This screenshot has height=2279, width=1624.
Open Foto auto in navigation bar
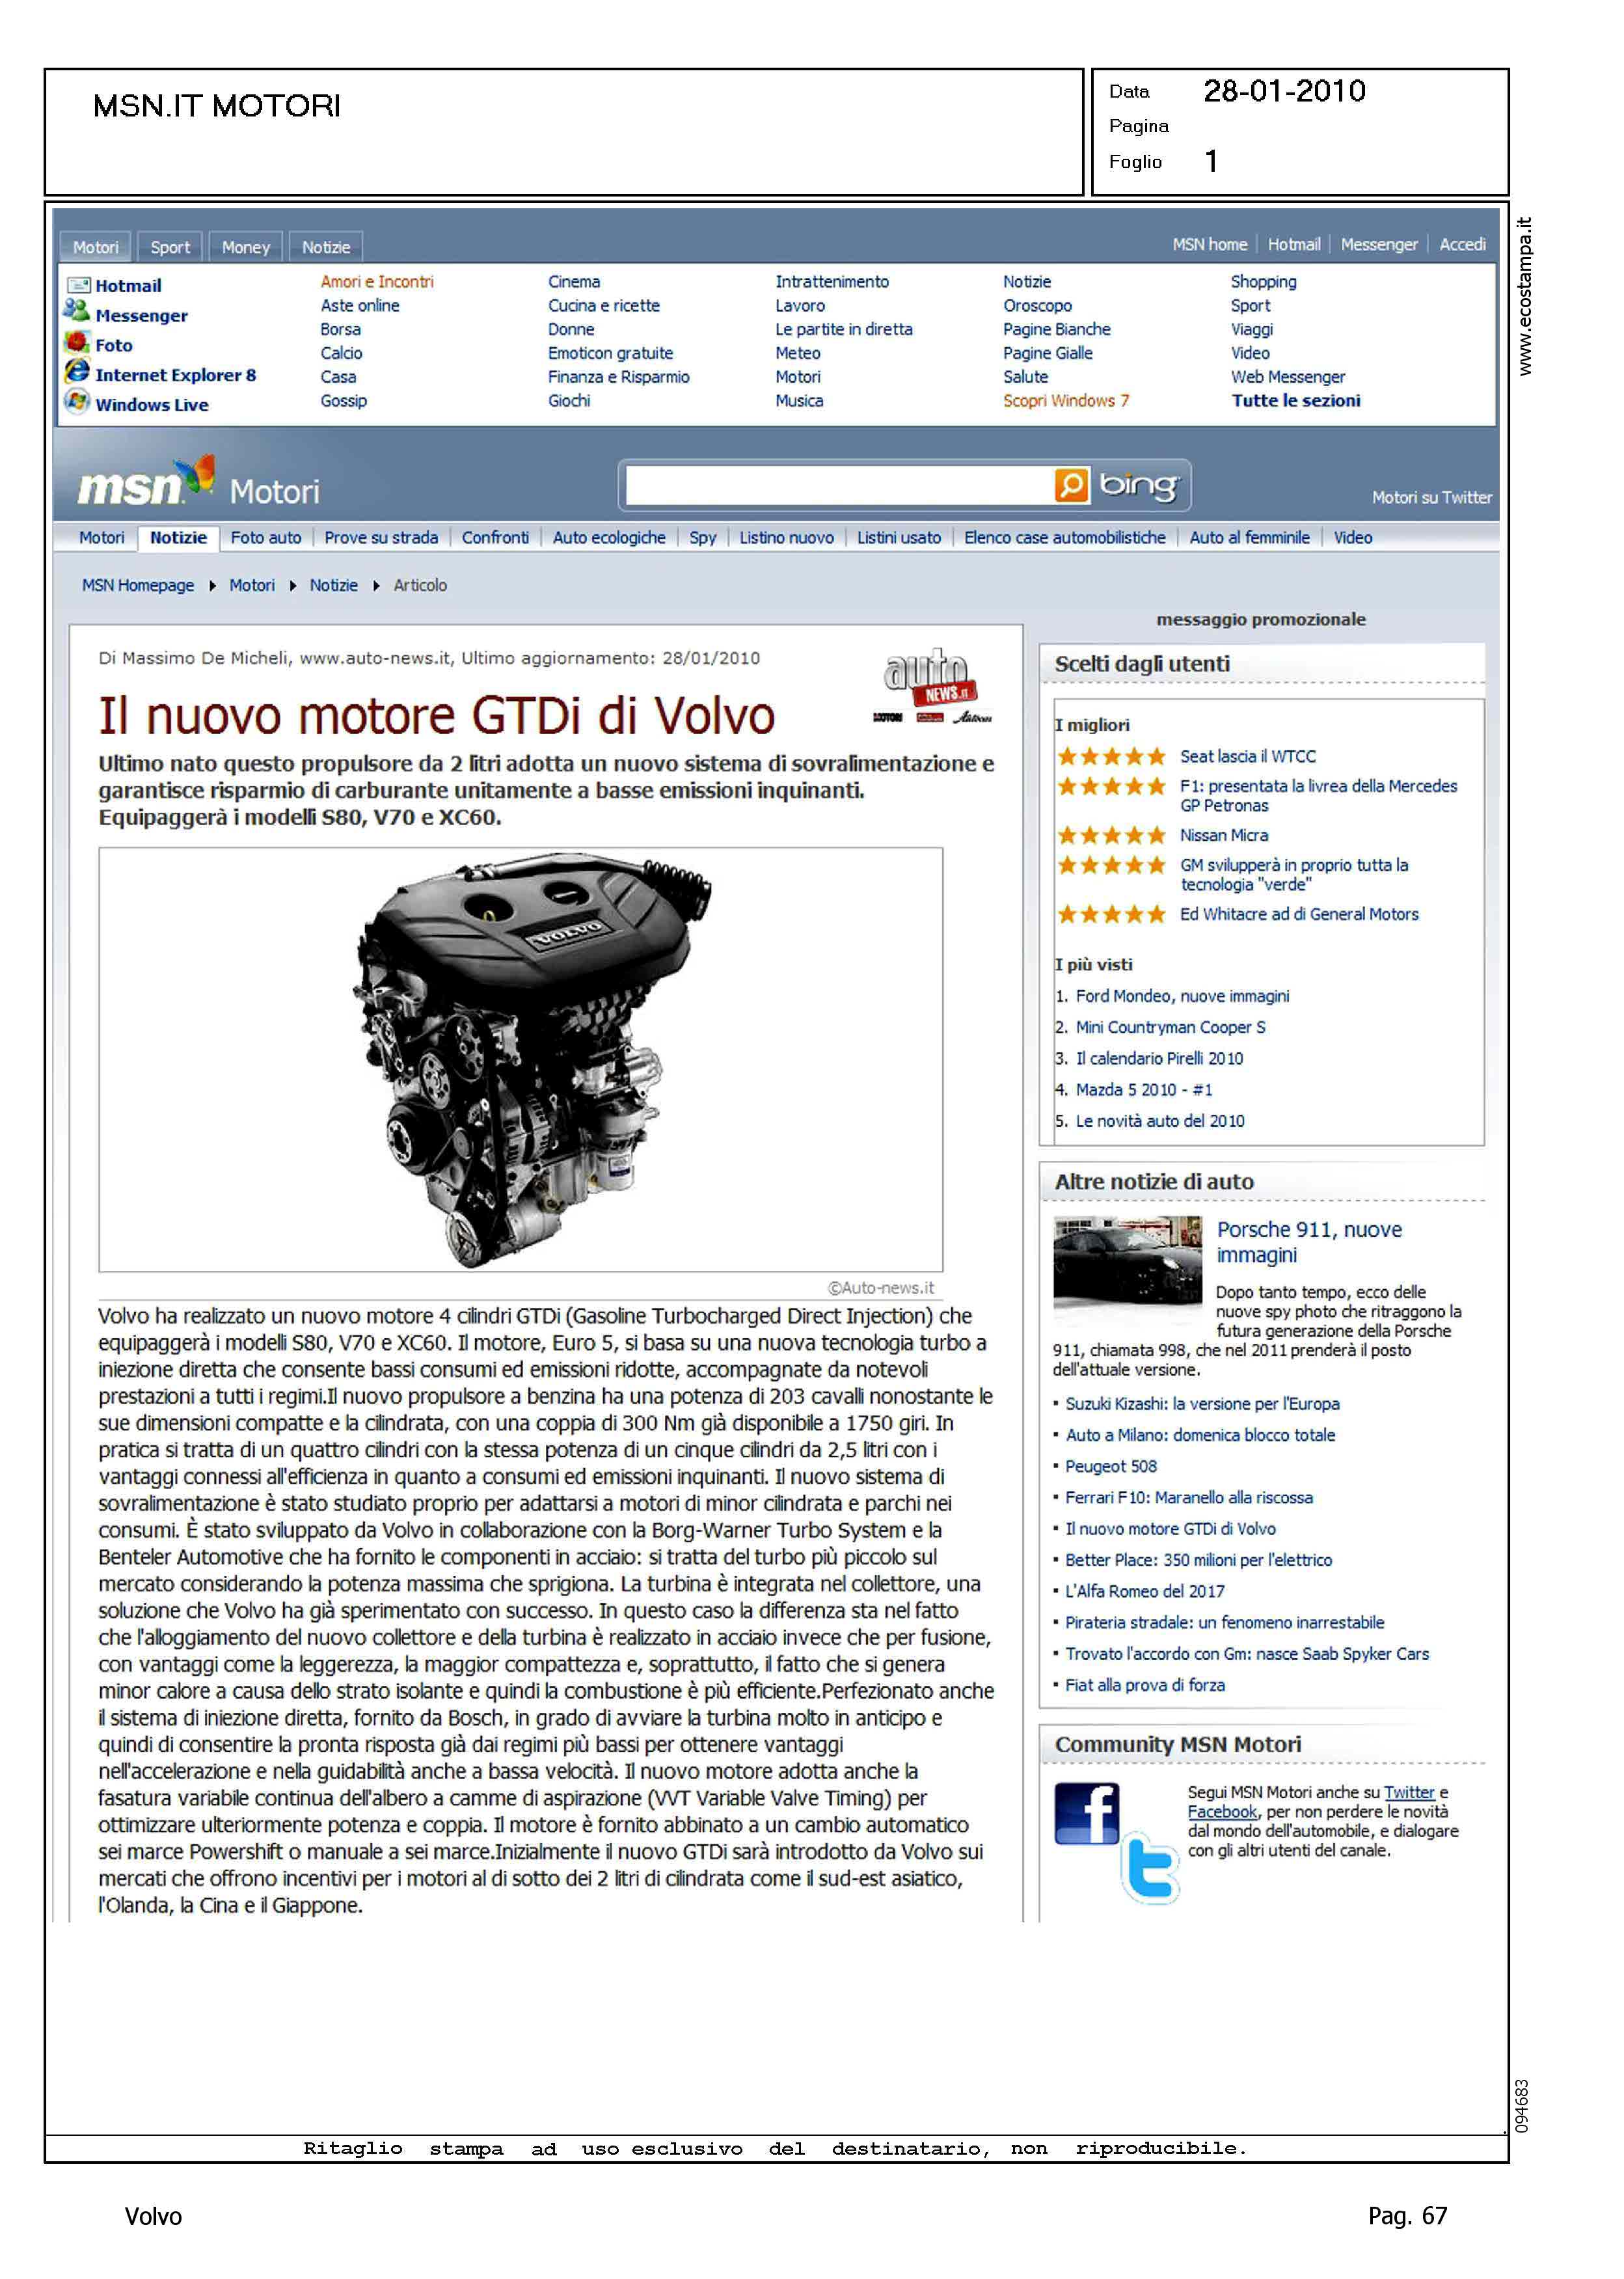(265, 538)
